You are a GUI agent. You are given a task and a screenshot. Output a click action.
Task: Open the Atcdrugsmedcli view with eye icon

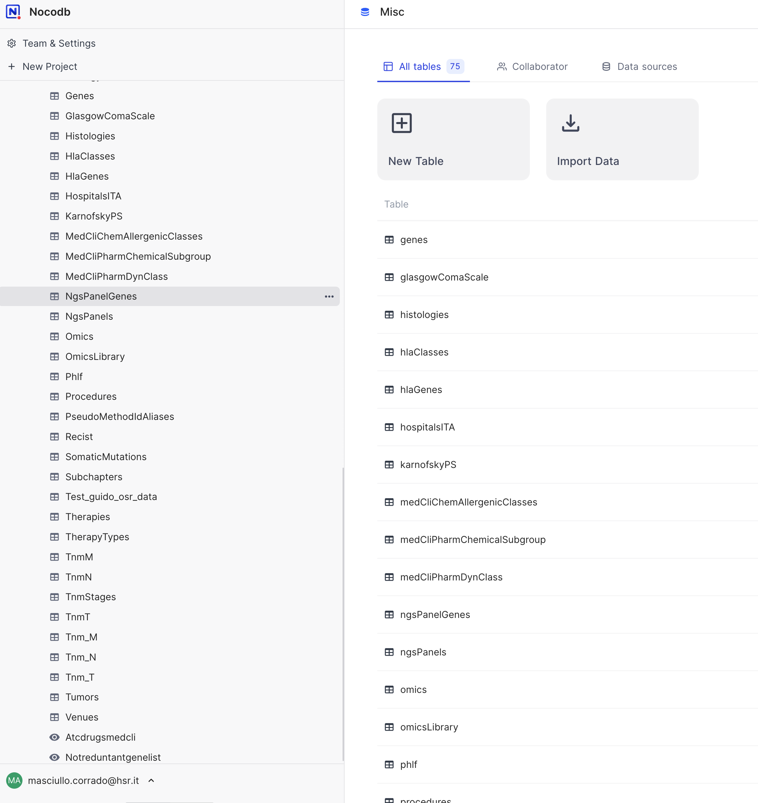click(100, 737)
